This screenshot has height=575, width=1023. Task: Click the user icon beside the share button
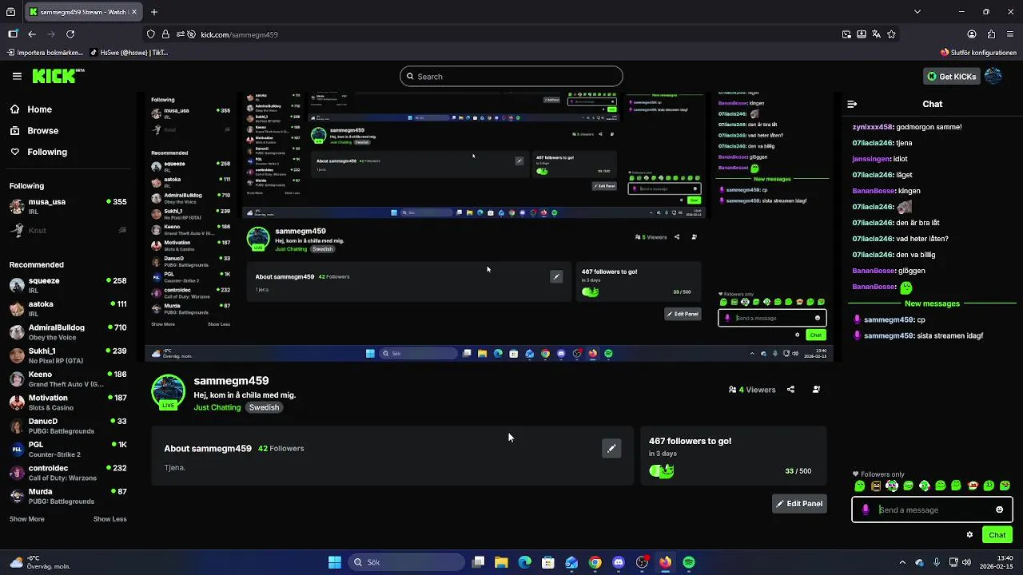click(x=816, y=390)
